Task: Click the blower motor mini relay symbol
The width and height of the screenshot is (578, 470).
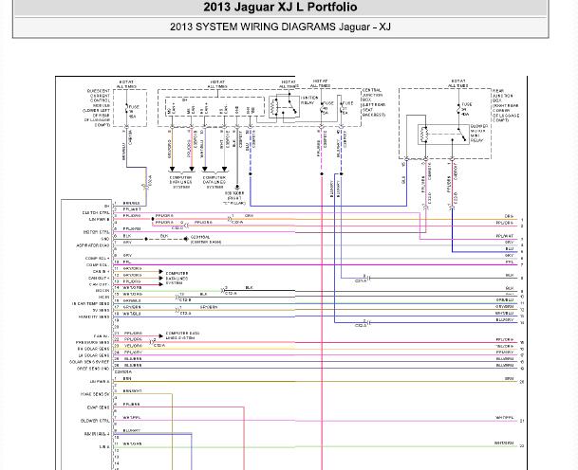Action: pyautogui.click(x=443, y=135)
